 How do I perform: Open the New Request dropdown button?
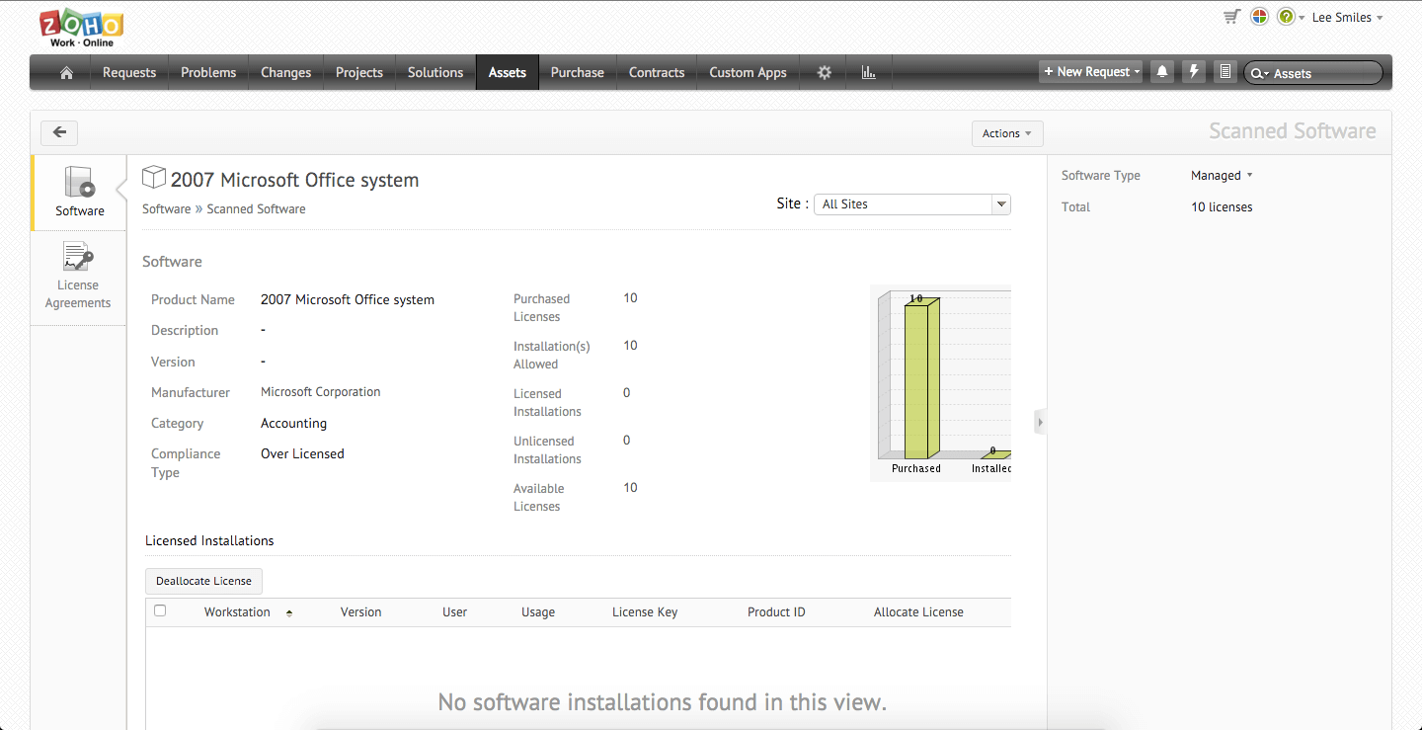pos(1091,72)
